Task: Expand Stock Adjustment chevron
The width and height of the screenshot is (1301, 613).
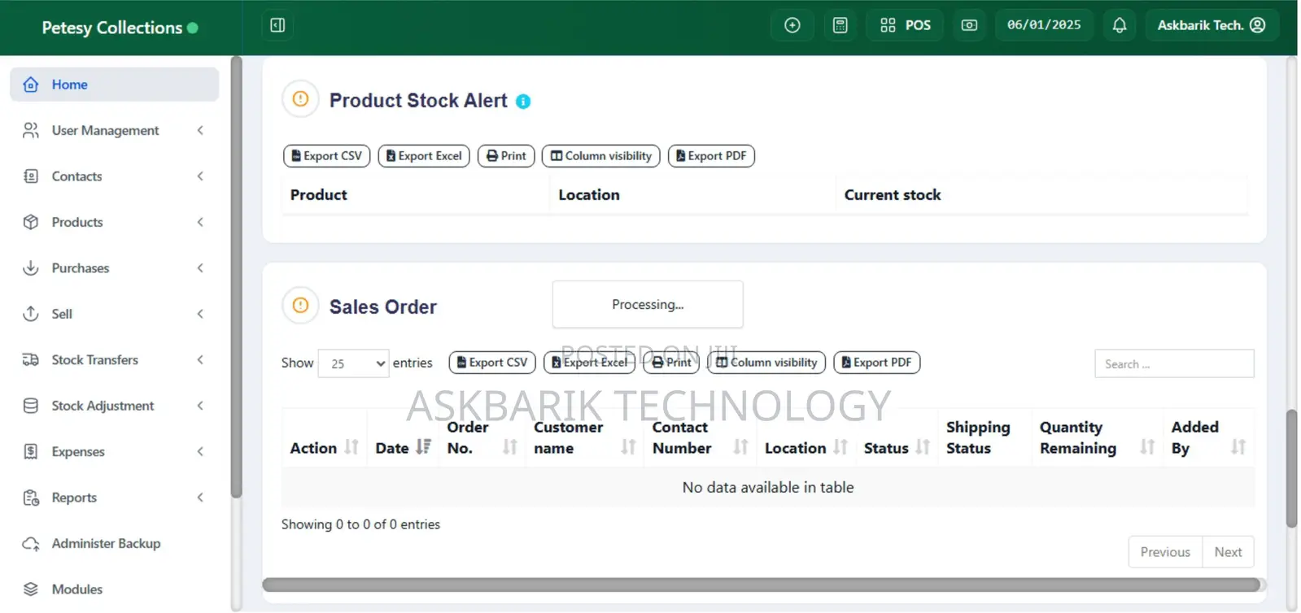Action: click(200, 406)
